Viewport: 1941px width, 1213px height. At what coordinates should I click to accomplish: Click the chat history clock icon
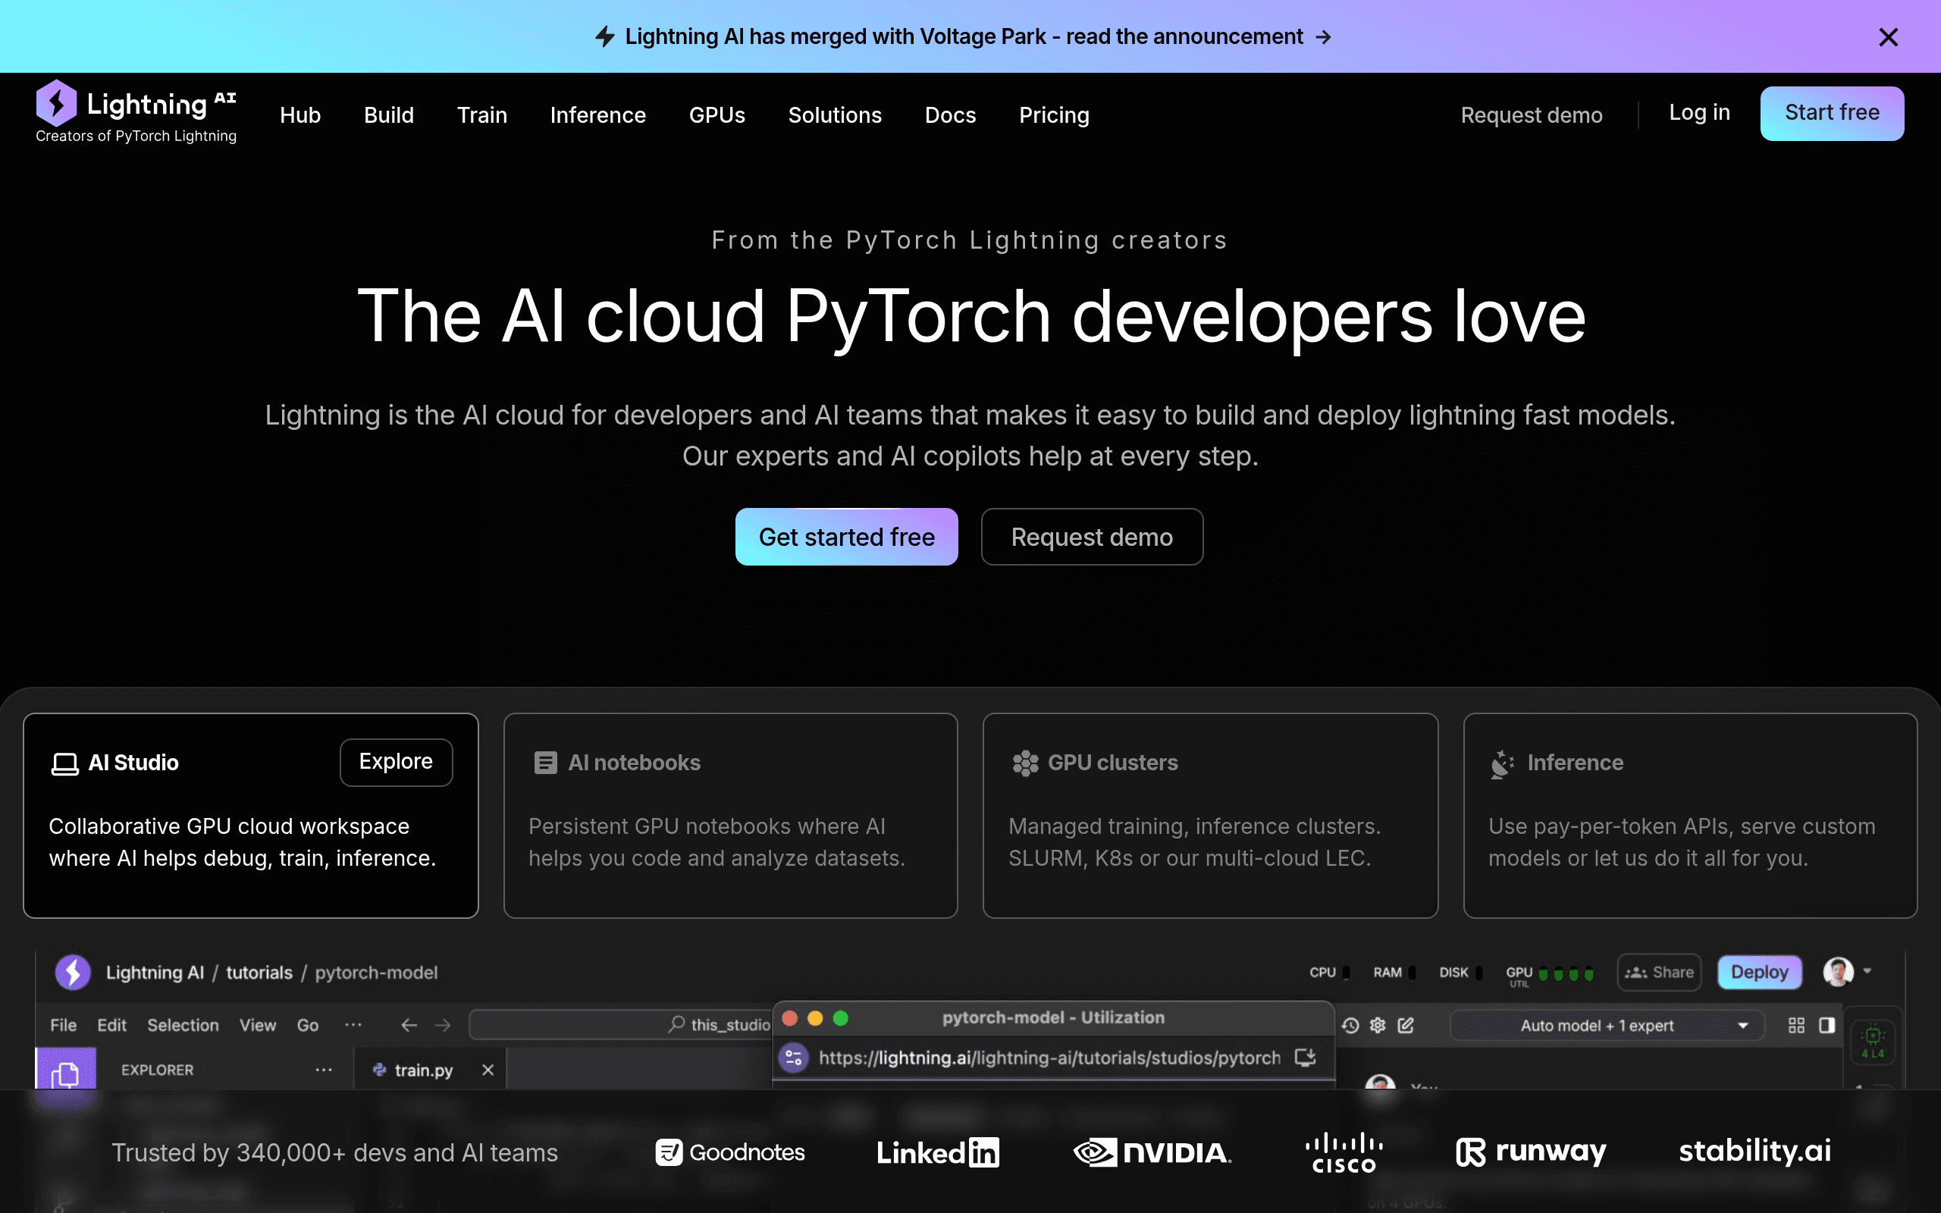pyautogui.click(x=1350, y=1025)
